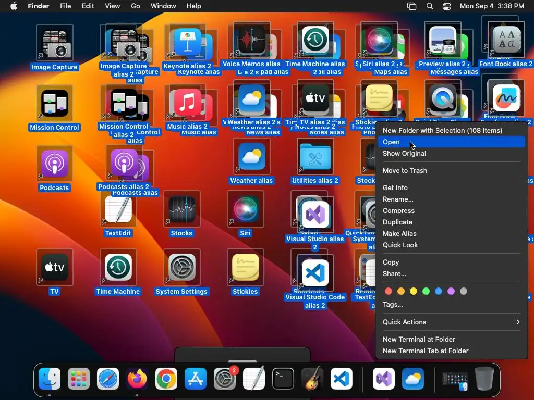Open Spotlight search in menu bar
534x400 pixels.
[x=430, y=6]
